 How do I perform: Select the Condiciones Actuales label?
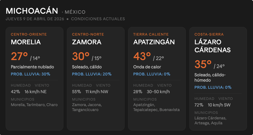(98, 19)
